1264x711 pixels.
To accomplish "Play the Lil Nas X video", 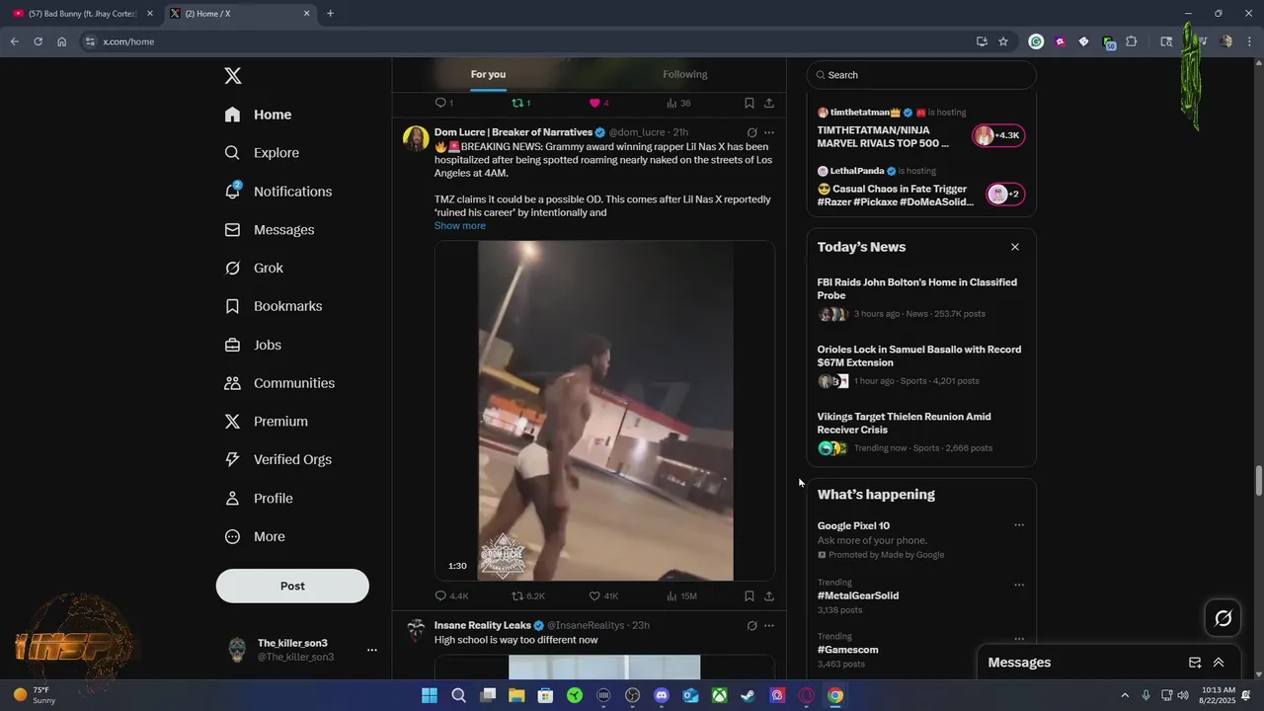I will [605, 411].
